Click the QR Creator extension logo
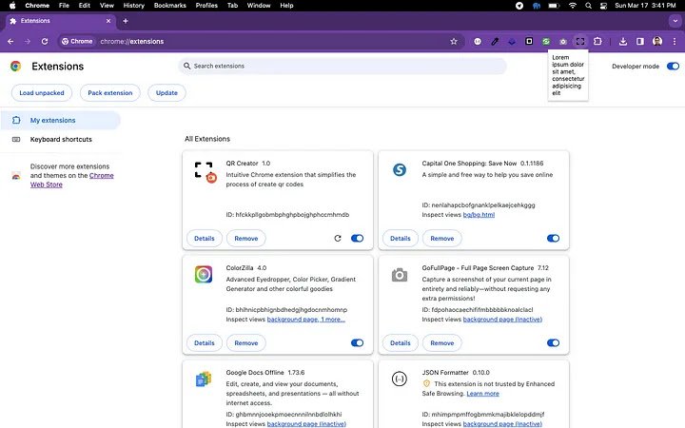 coord(205,171)
